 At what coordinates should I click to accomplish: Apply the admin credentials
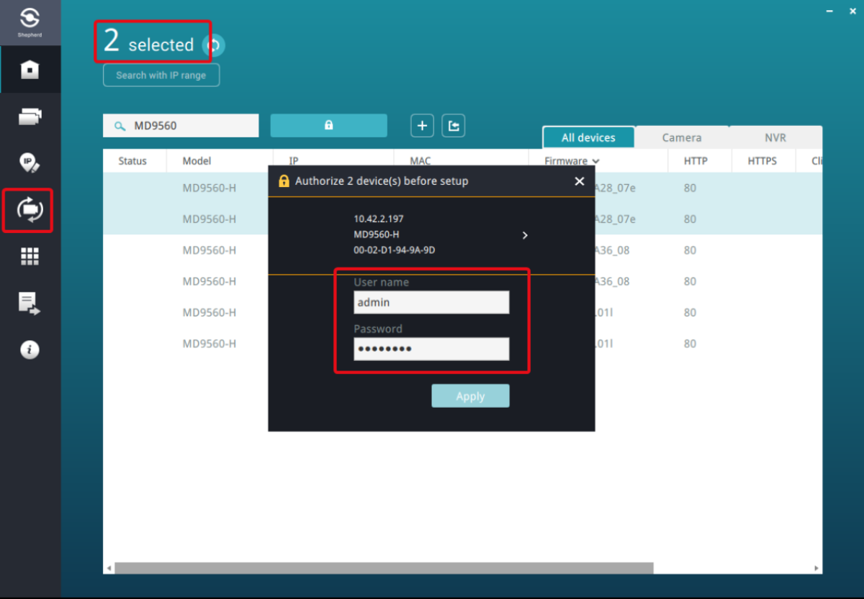point(470,395)
